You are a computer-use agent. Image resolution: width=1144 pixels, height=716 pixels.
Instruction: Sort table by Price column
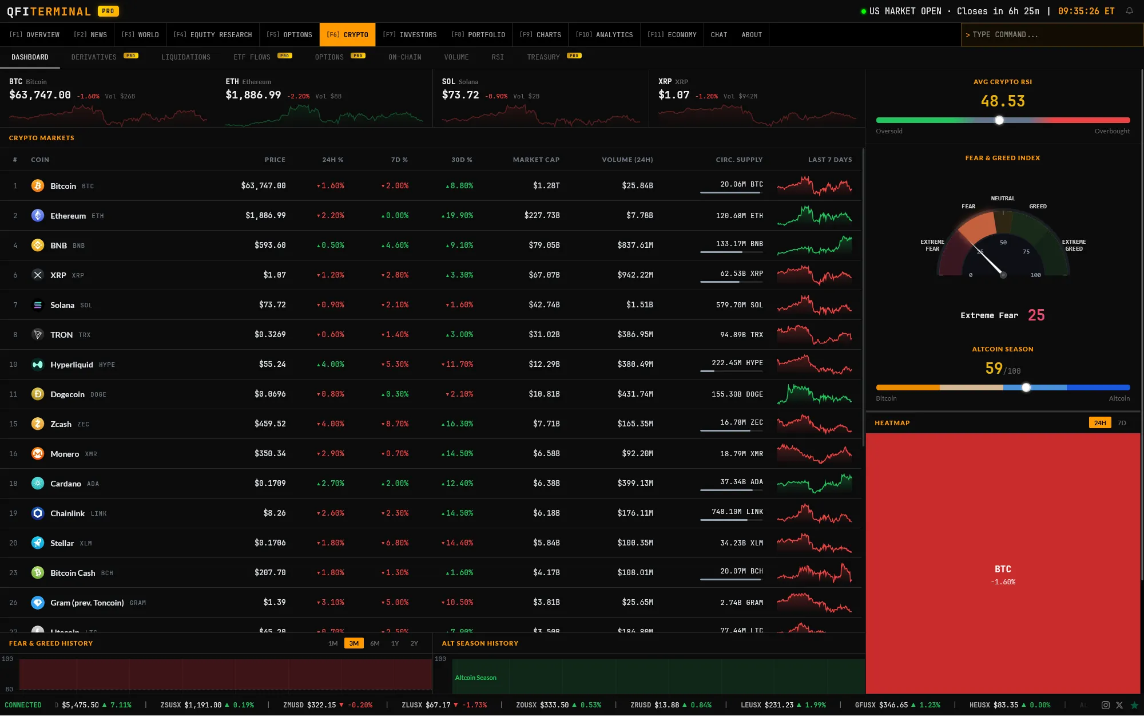click(x=275, y=160)
